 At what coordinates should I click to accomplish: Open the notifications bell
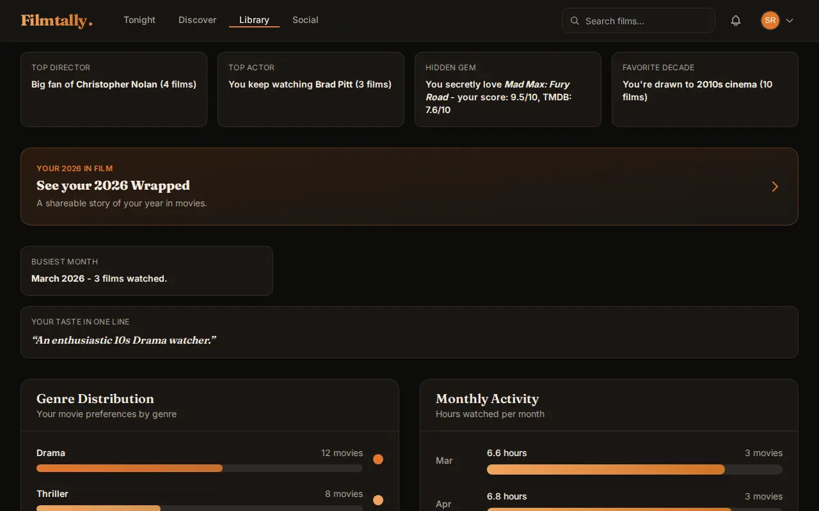736,20
